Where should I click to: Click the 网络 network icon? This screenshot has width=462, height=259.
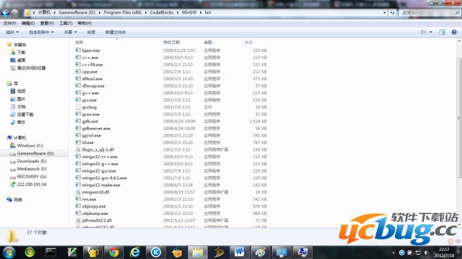click(9, 199)
